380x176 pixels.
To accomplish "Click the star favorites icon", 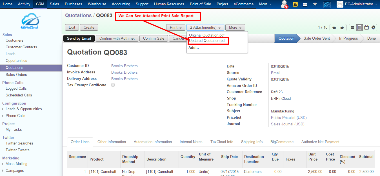I will (315, 4).
